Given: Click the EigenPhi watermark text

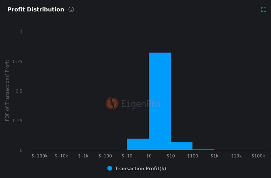Looking at the screenshot, I should pos(141,104).
